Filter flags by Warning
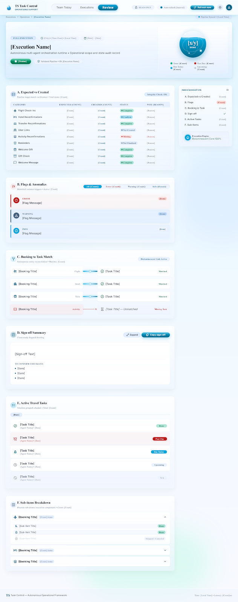Image resolution: width=238 pixels, height=602 pixels. 137,187
